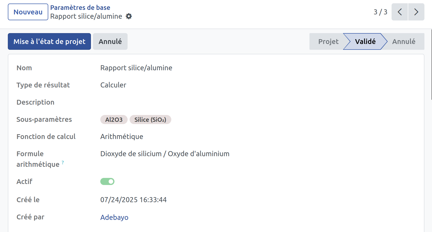Open the Adebayo user link
The image size is (432, 232).
click(x=114, y=217)
